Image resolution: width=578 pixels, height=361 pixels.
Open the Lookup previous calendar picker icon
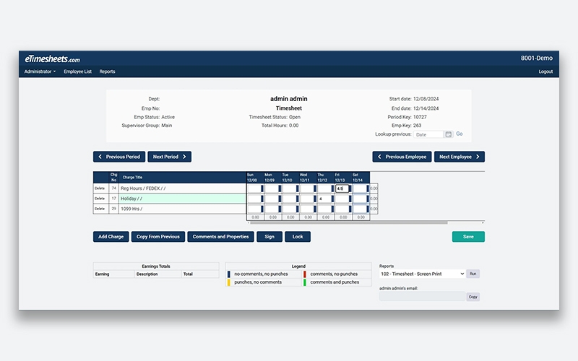coord(448,134)
